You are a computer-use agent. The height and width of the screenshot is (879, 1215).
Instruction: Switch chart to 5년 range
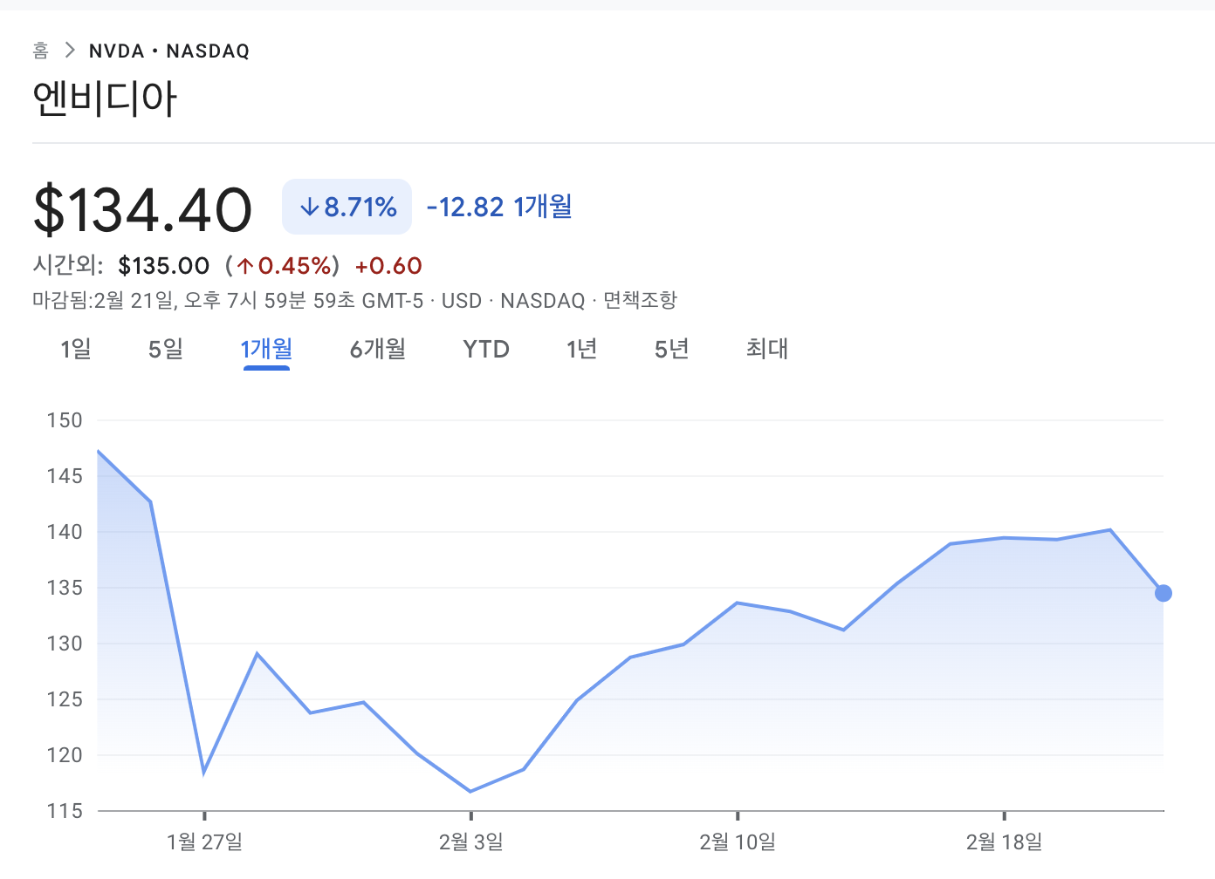pyautogui.click(x=672, y=349)
